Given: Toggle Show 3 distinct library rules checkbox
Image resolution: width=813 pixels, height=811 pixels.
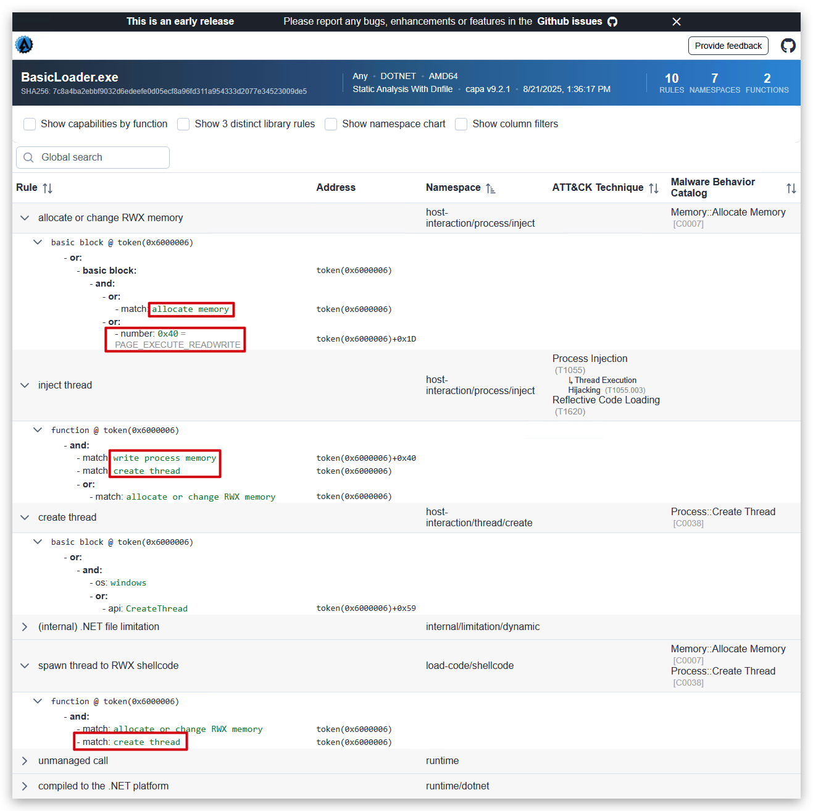Looking at the screenshot, I should click(183, 124).
